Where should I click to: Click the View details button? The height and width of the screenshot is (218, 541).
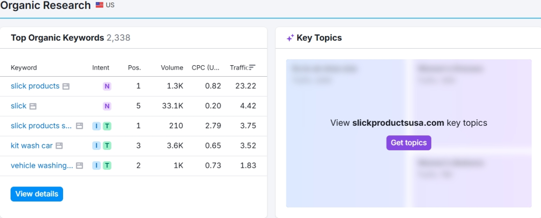coord(37,194)
